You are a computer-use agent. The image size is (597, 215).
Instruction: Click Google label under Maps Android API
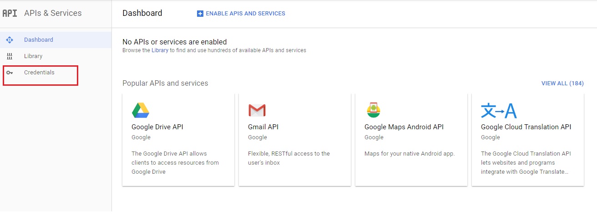pyautogui.click(x=374, y=137)
